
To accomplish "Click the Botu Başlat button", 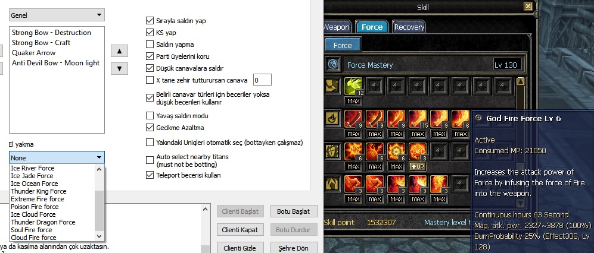I will click(x=294, y=211).
